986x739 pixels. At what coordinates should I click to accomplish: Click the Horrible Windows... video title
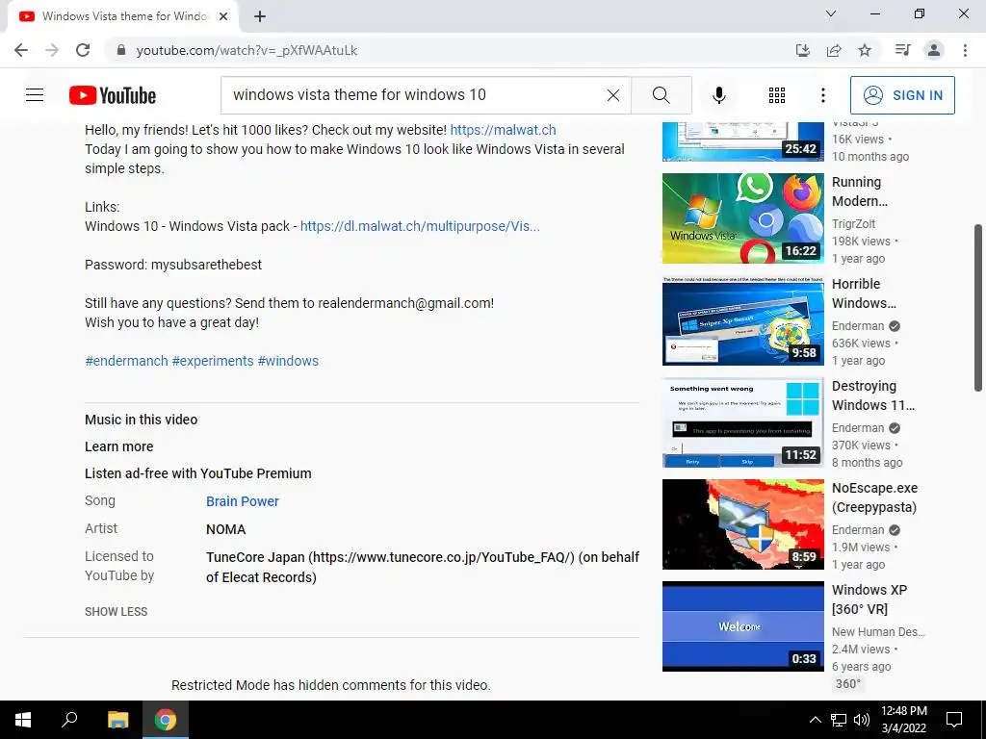pos(864,293)
